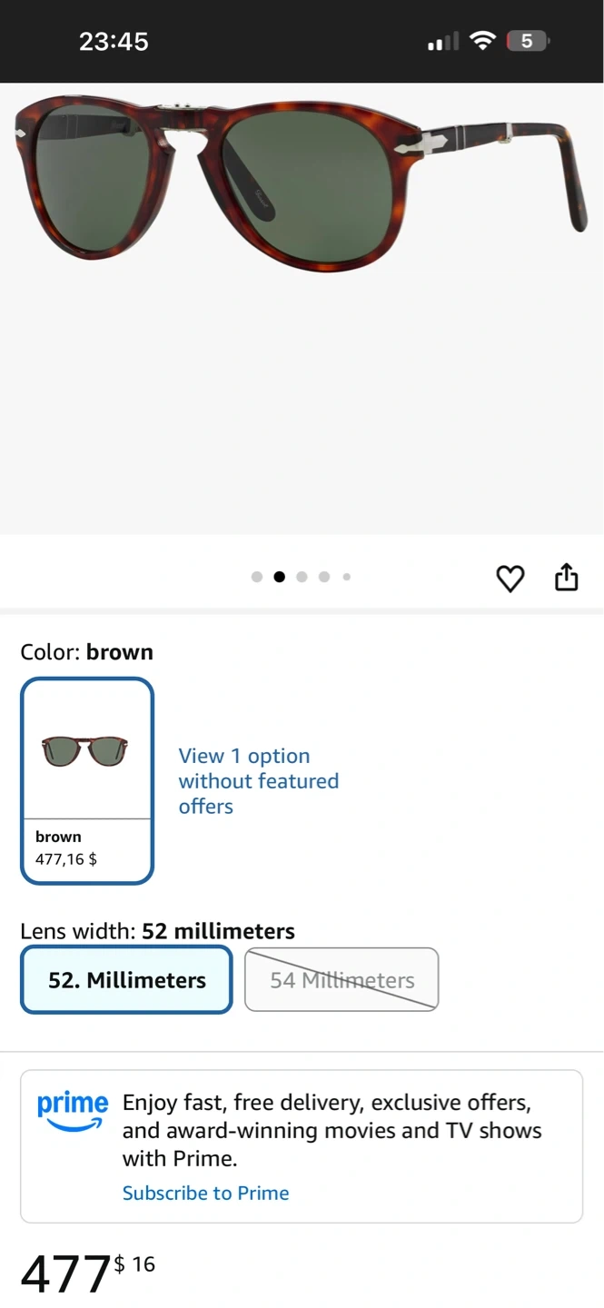This screenshot has width=604, height=1308.
Task: Jump to fourth image carousel dot
Action: [x=324, y=577]
